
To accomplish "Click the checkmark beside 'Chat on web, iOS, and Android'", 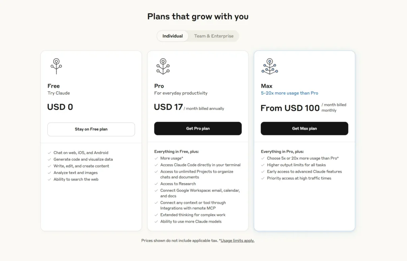I will (49, 152).
